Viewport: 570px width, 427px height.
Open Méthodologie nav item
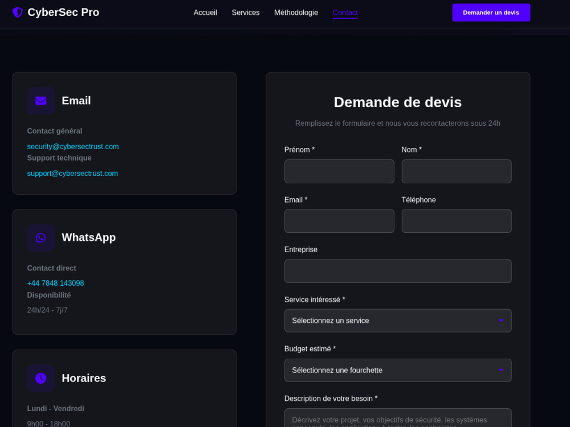[296, 13]
